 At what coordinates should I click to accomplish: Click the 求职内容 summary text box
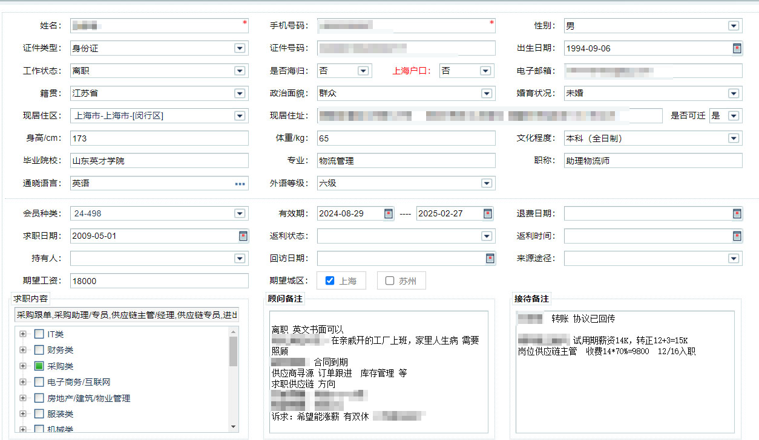[x=126, y=315]
